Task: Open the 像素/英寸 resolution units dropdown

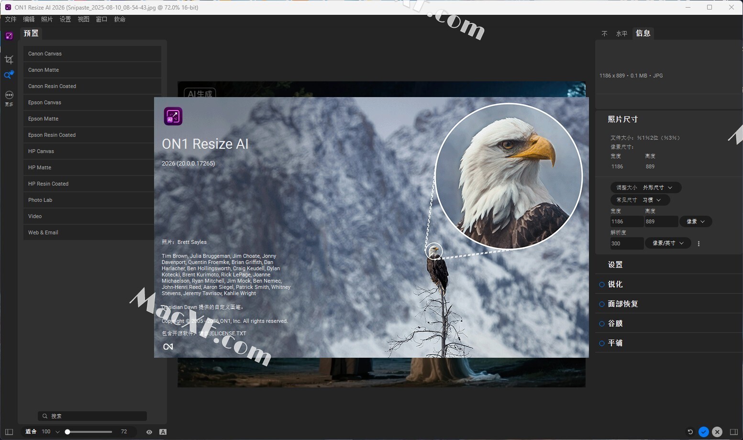Action: click(668, 243)
